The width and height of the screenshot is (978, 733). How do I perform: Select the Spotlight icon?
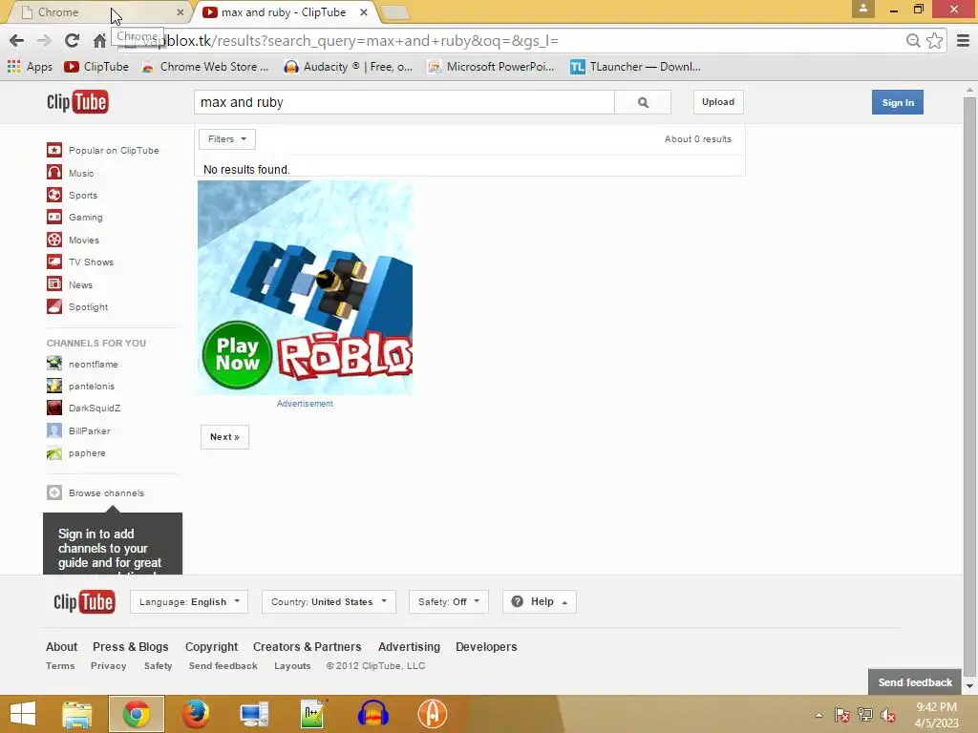tap(54, 306)
